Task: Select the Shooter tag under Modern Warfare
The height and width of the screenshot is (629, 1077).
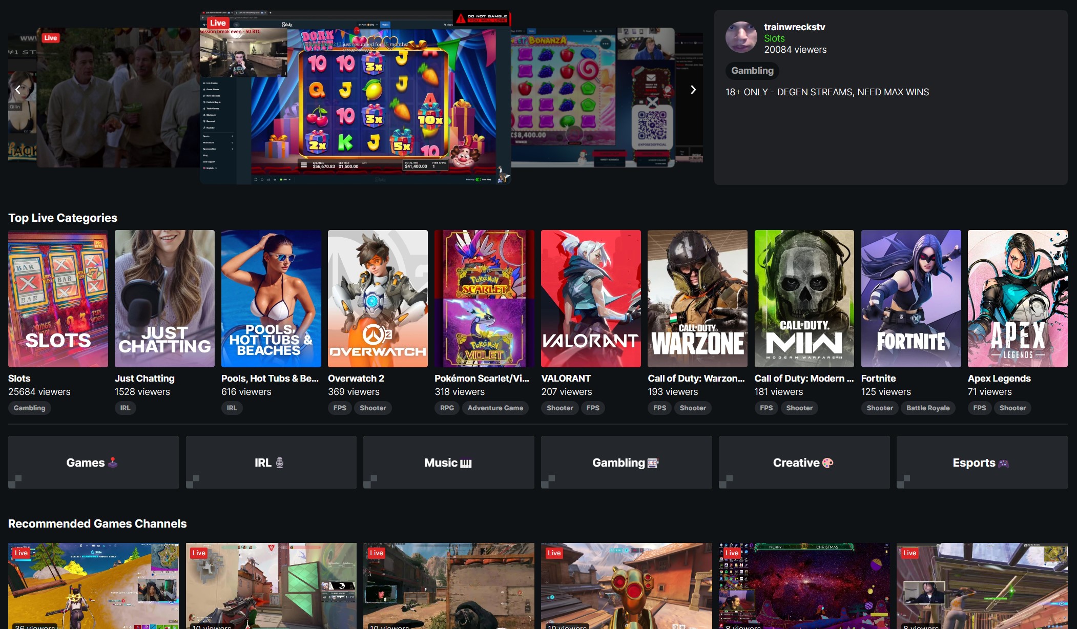Action: pos(799,408)
